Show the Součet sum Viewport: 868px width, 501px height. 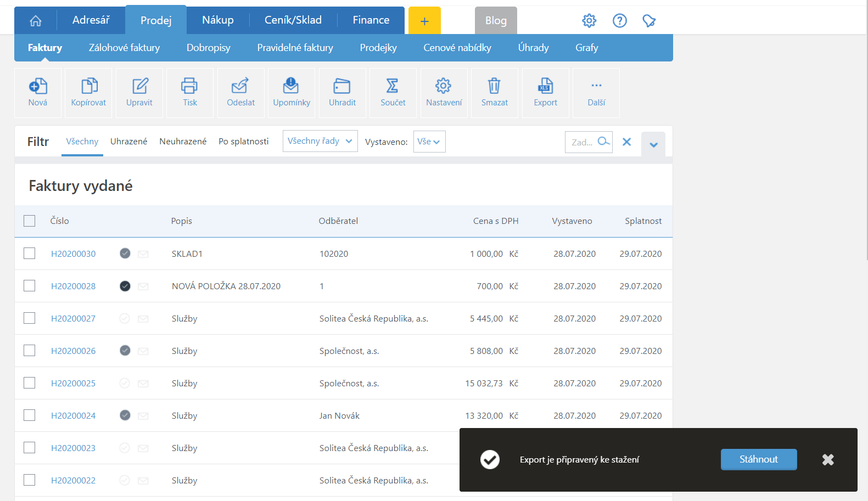click(393, 93)
